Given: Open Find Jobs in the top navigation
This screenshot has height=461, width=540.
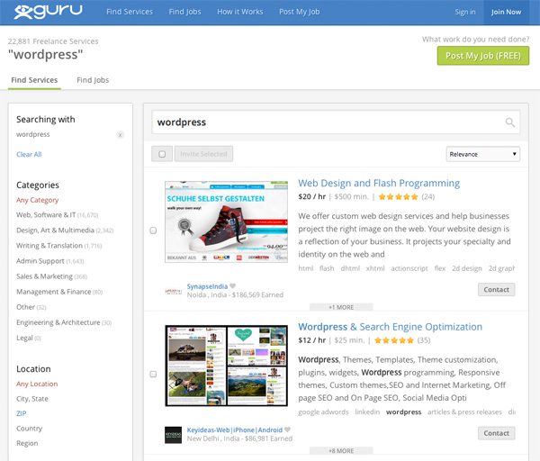Looking at the screenshot, I should click(184, 12).
